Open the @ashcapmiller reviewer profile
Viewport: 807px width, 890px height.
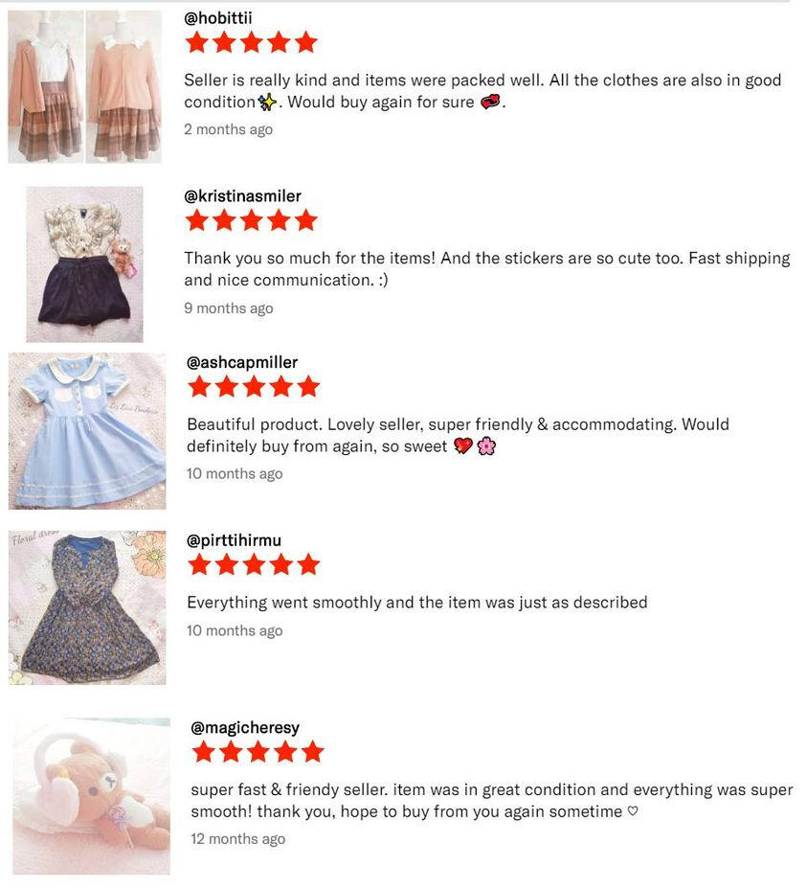242,362
